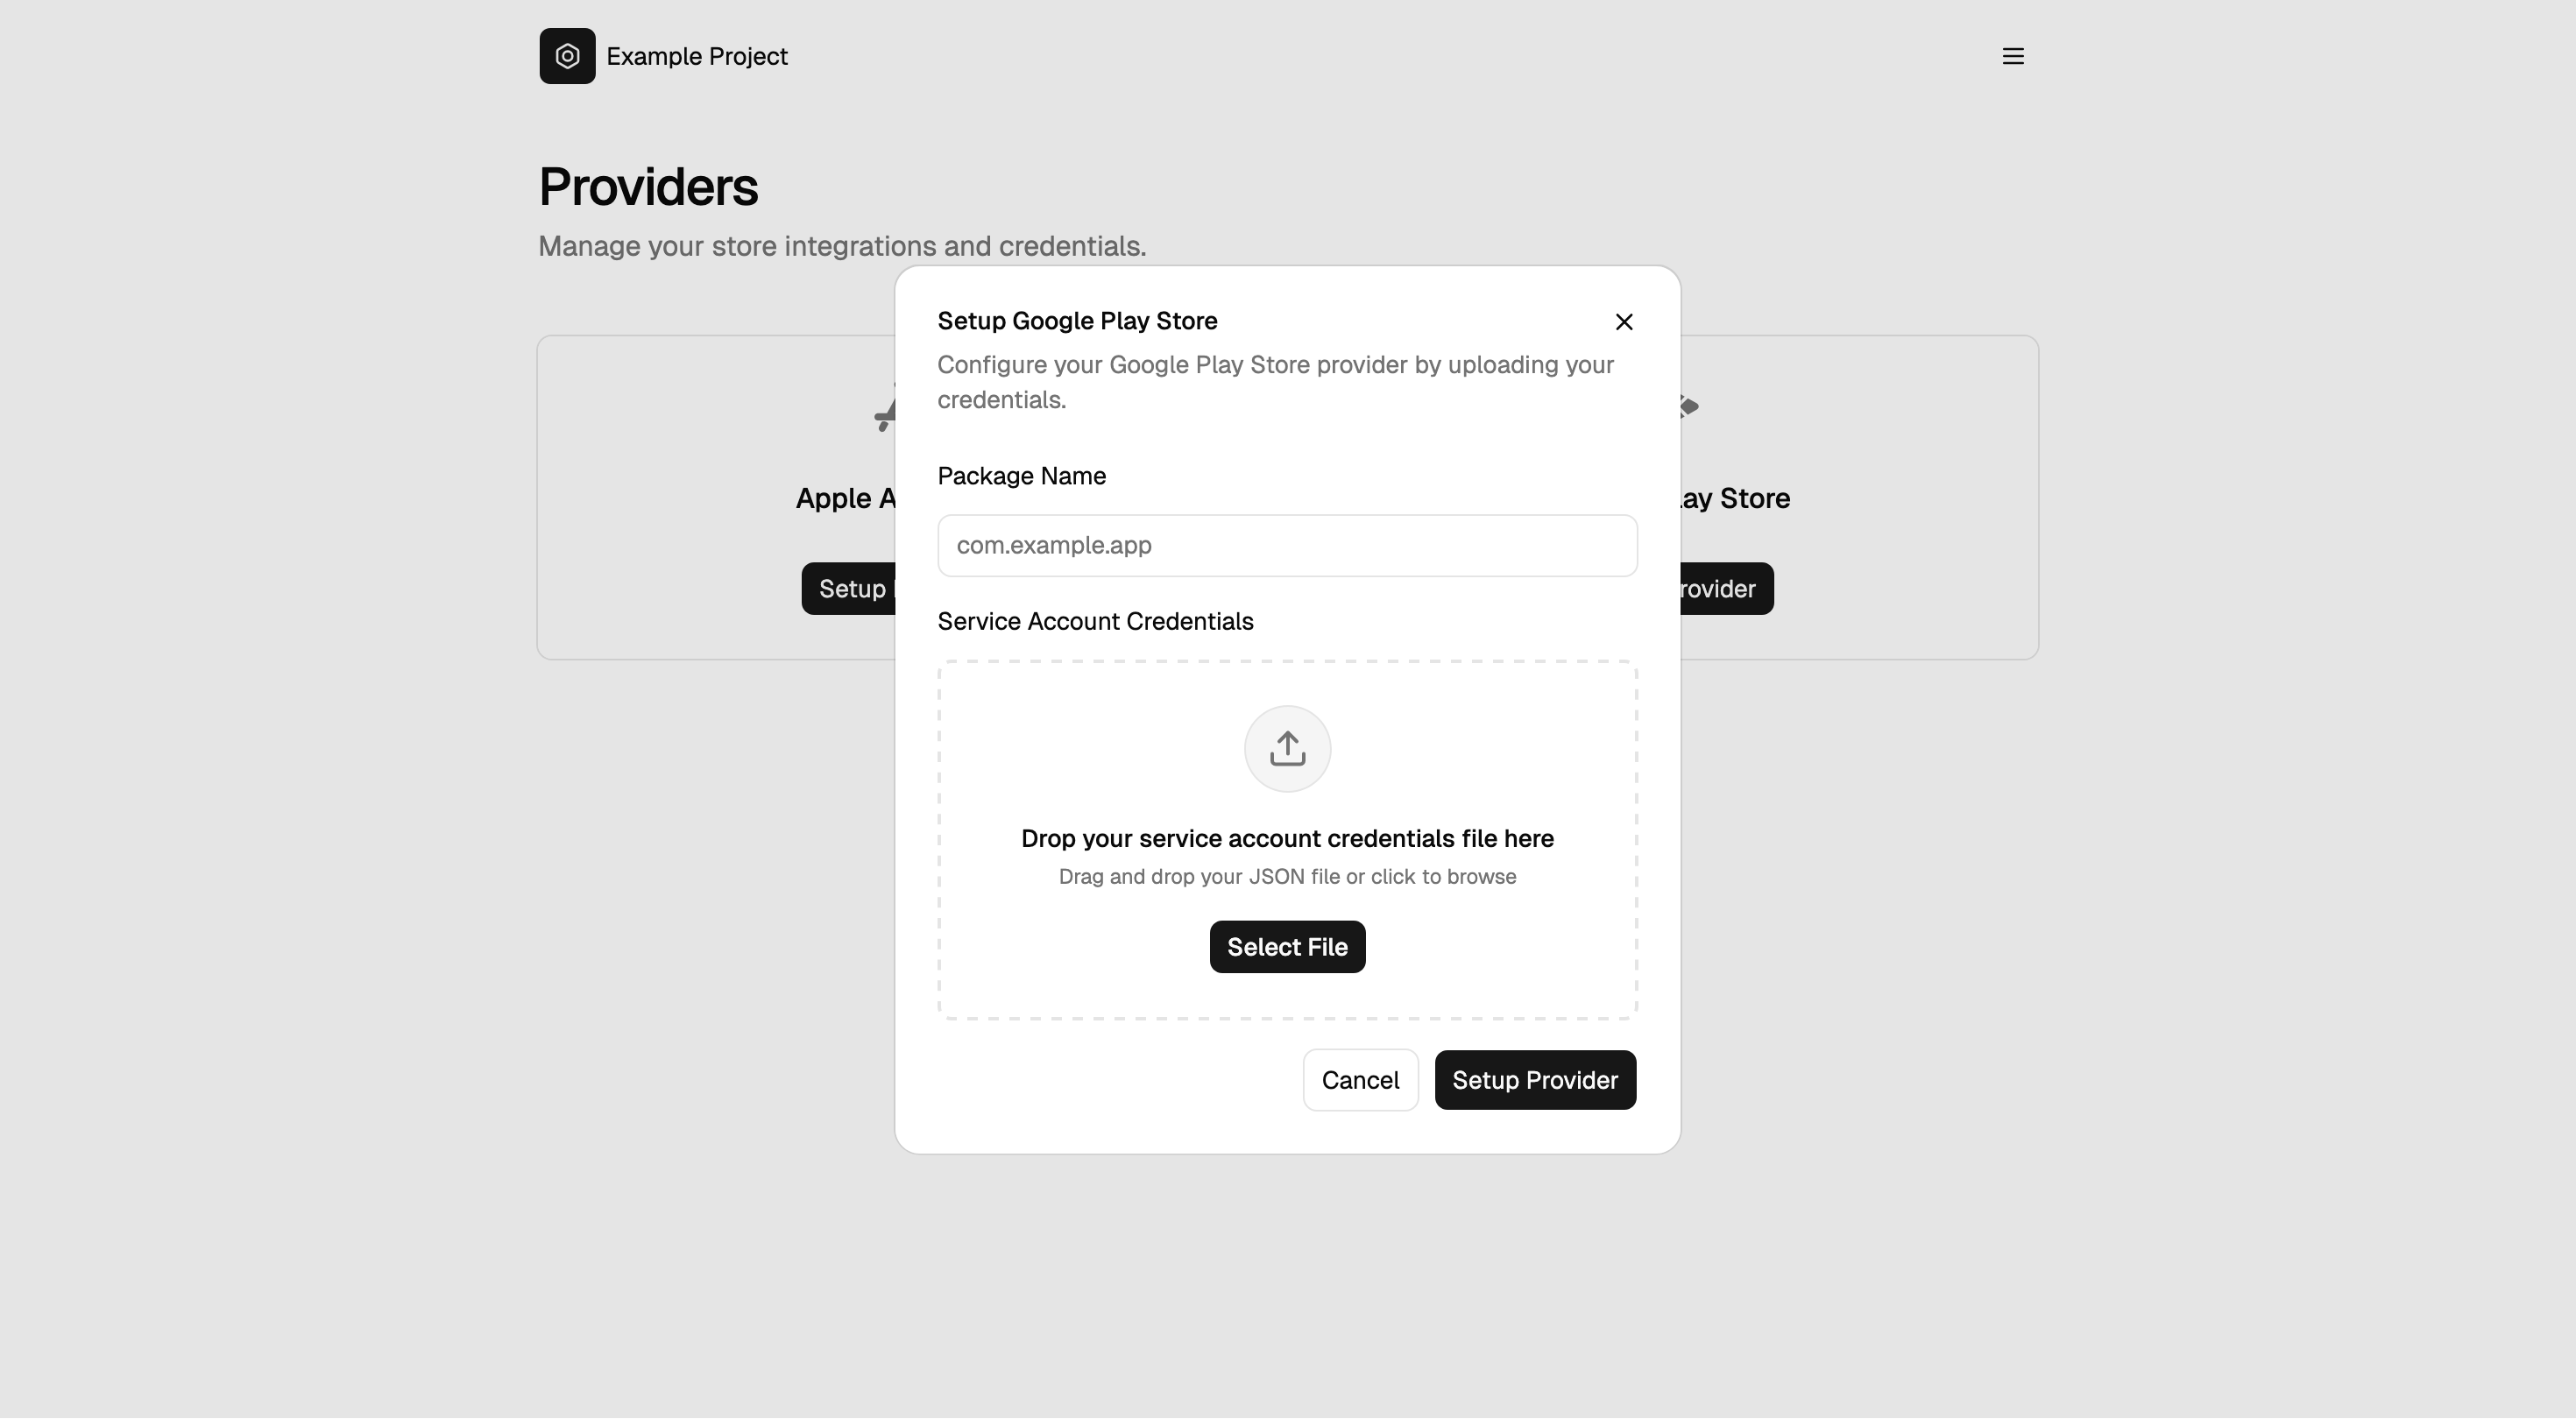Close the Setup Google Play Store dialog
This screenshot has width=2576, height=1419.
click(x=1623, y=321)
